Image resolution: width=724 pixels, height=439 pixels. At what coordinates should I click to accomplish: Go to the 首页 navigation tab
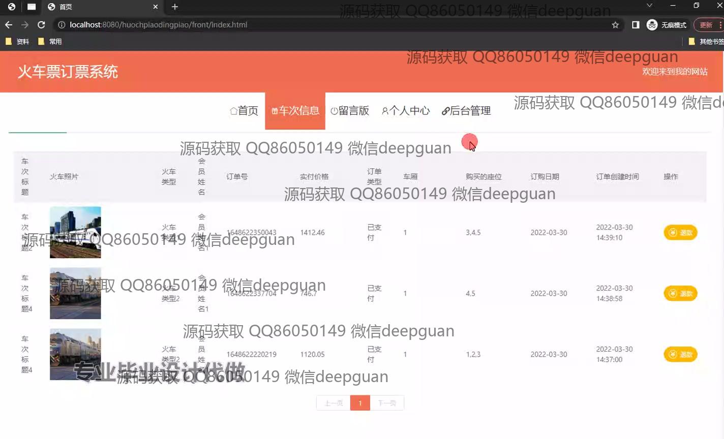(x=244, y=111)
